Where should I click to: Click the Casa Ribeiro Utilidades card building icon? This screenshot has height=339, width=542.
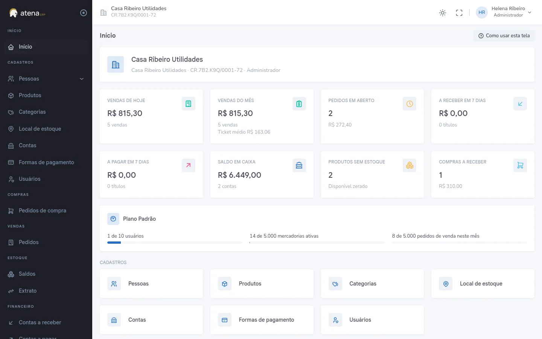[x=116, y=64]
